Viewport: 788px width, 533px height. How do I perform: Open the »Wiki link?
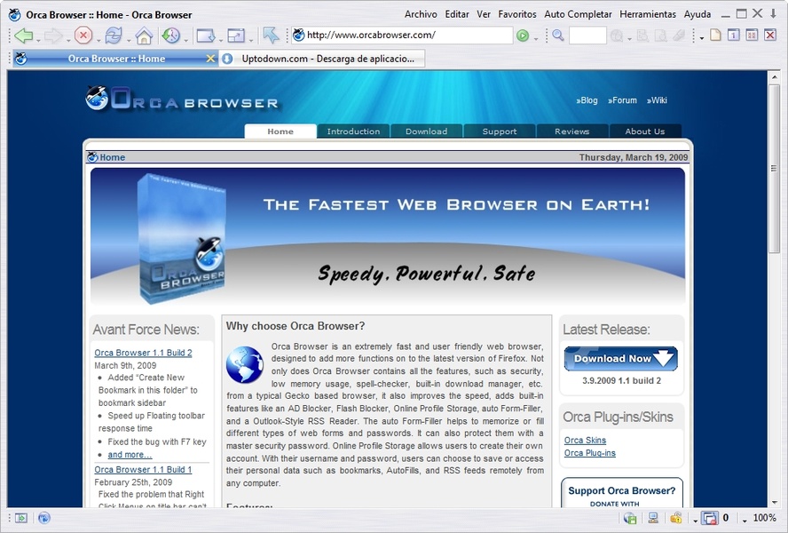pyautogui.click(x=657, y=100)
